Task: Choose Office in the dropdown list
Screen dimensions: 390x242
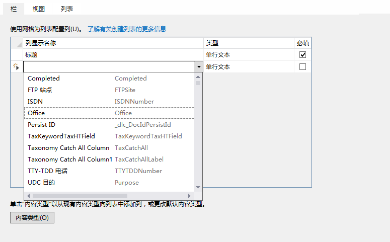Action: [x=109, y=113]
